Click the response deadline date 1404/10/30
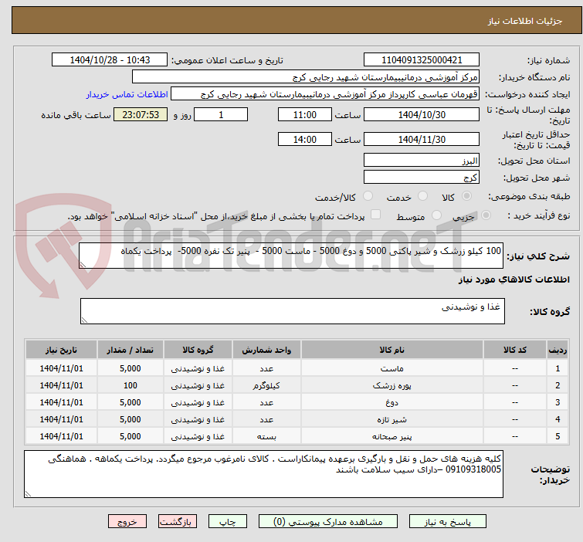This screenshot has width=583, height=542. point(422,114)
